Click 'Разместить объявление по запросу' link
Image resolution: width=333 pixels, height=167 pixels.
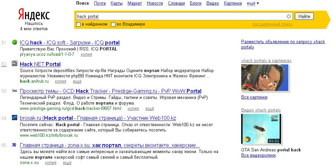click(283, 44)
